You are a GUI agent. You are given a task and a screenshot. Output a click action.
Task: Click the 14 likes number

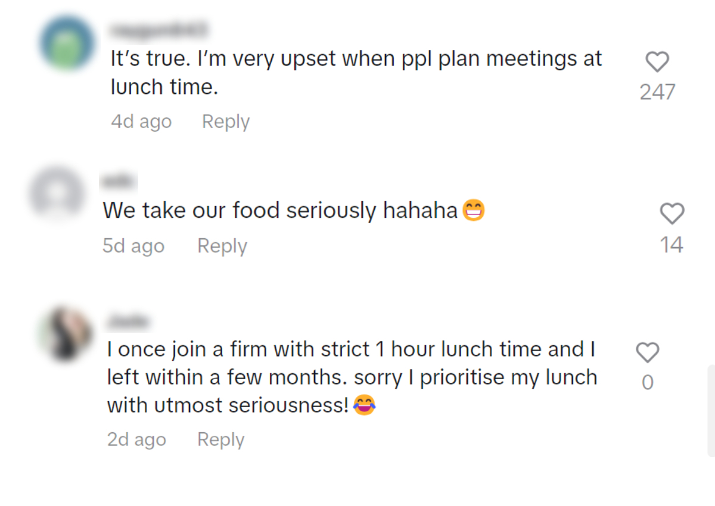click(672, 245)
